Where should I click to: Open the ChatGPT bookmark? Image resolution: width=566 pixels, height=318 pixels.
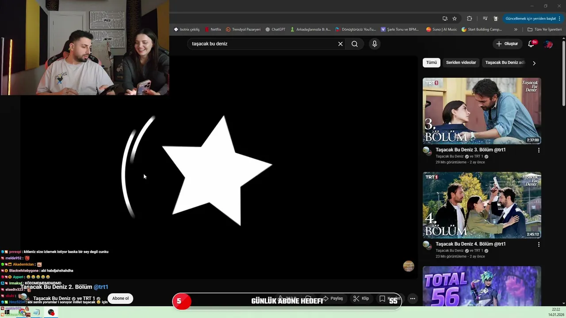point(275,30)
